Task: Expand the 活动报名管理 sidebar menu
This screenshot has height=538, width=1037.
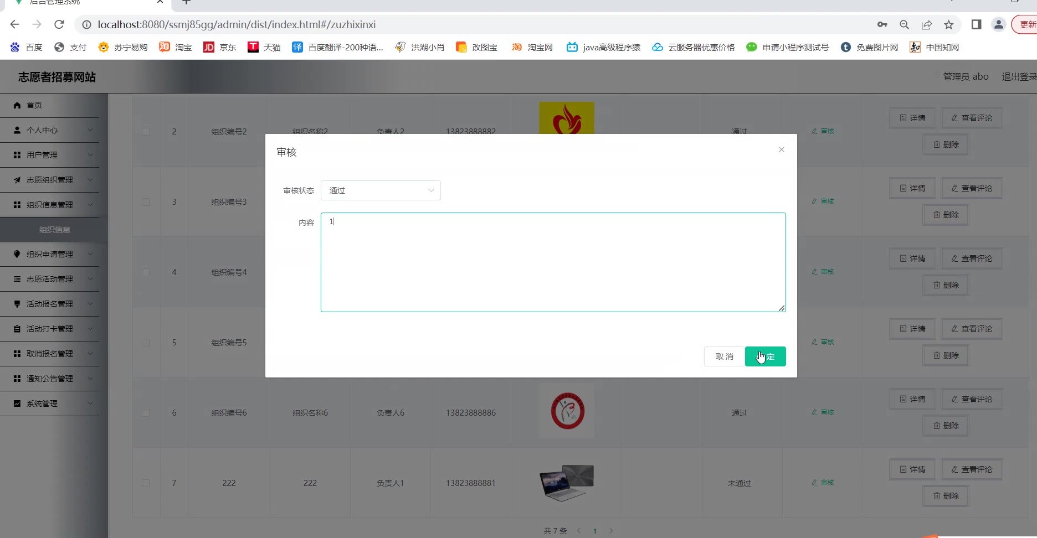Action: 50,304
